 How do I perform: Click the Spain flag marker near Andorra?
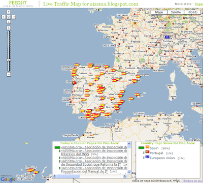tap(124, 74)
